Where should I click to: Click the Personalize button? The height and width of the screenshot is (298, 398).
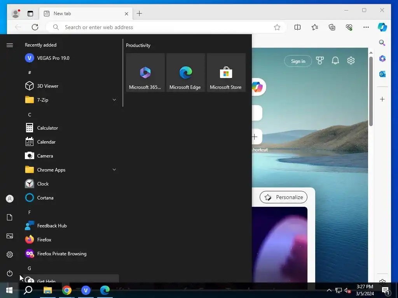click(x=283, y=197)
